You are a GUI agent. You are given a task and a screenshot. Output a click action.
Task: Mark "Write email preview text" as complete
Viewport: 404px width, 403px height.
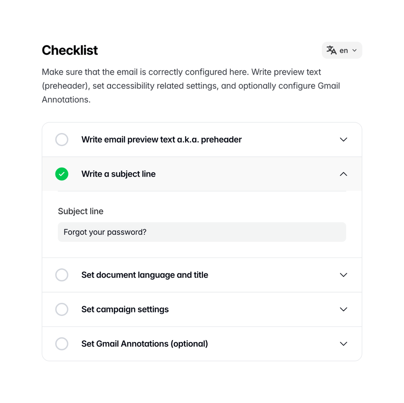62,139
